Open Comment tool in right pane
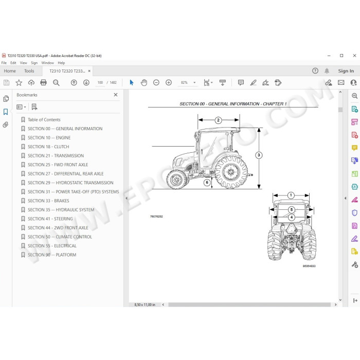This screenshot has height=360, width=360. click(x=354, y=148)
